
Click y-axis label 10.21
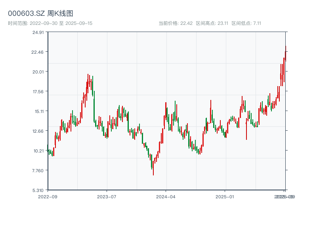(38, 151)
